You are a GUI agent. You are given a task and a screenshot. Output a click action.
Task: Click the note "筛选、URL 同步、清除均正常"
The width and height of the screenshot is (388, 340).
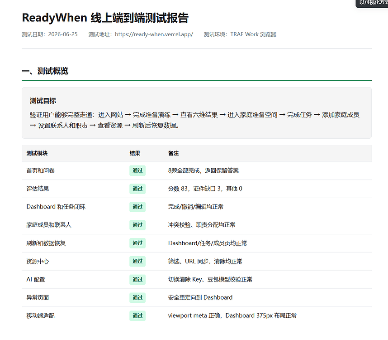tap(205, 262)
